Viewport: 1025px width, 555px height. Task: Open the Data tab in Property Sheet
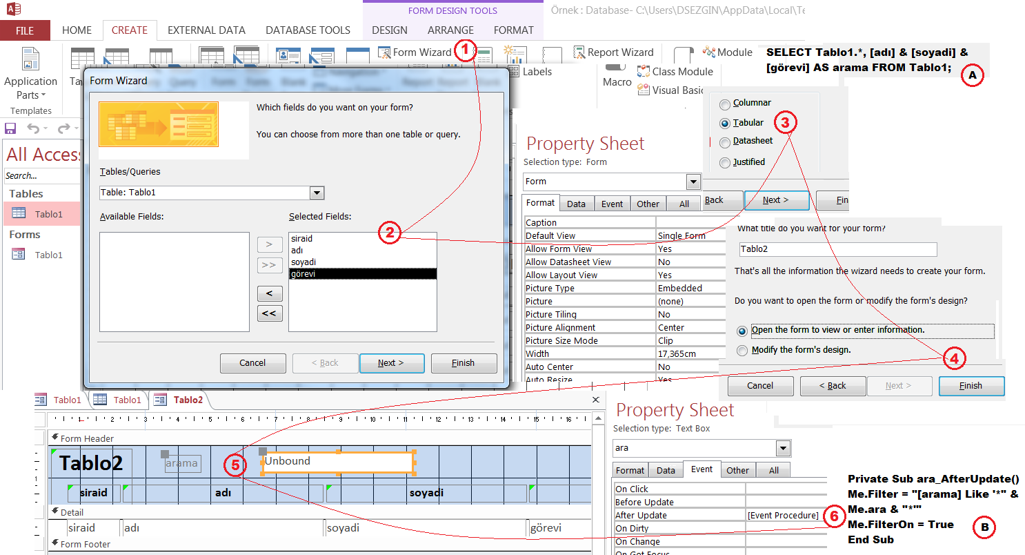[576, 204]
